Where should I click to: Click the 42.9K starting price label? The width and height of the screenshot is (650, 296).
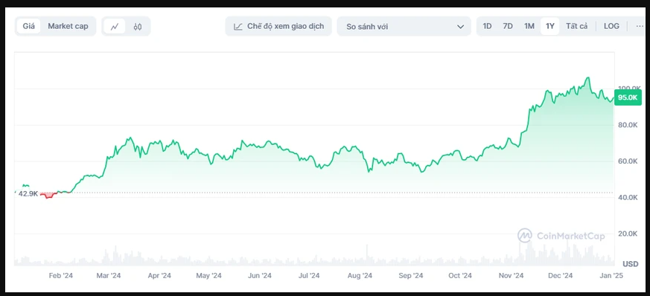click(x=28, y=193)
